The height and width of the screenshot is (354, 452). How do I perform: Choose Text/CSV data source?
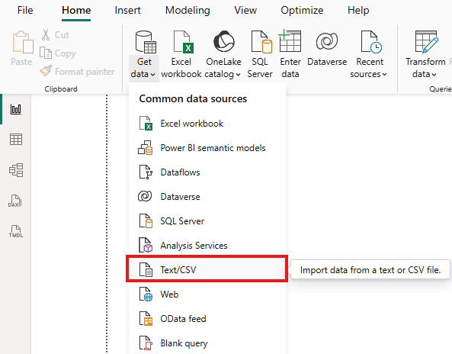click(207, 270)
